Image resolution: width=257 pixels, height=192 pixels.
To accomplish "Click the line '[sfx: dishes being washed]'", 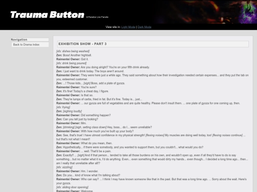I will (73, 51).
